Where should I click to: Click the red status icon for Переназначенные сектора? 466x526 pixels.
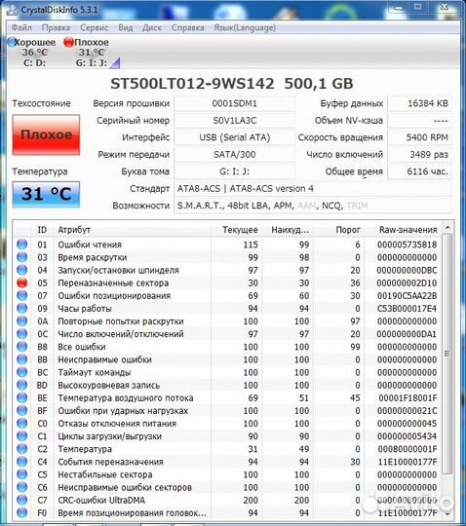click(x=22, y=282)
